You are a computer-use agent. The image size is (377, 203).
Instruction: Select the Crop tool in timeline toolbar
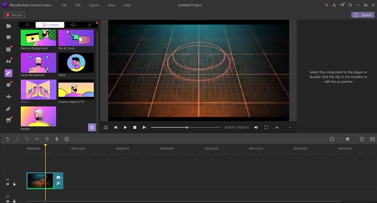(x=27, y=139)
